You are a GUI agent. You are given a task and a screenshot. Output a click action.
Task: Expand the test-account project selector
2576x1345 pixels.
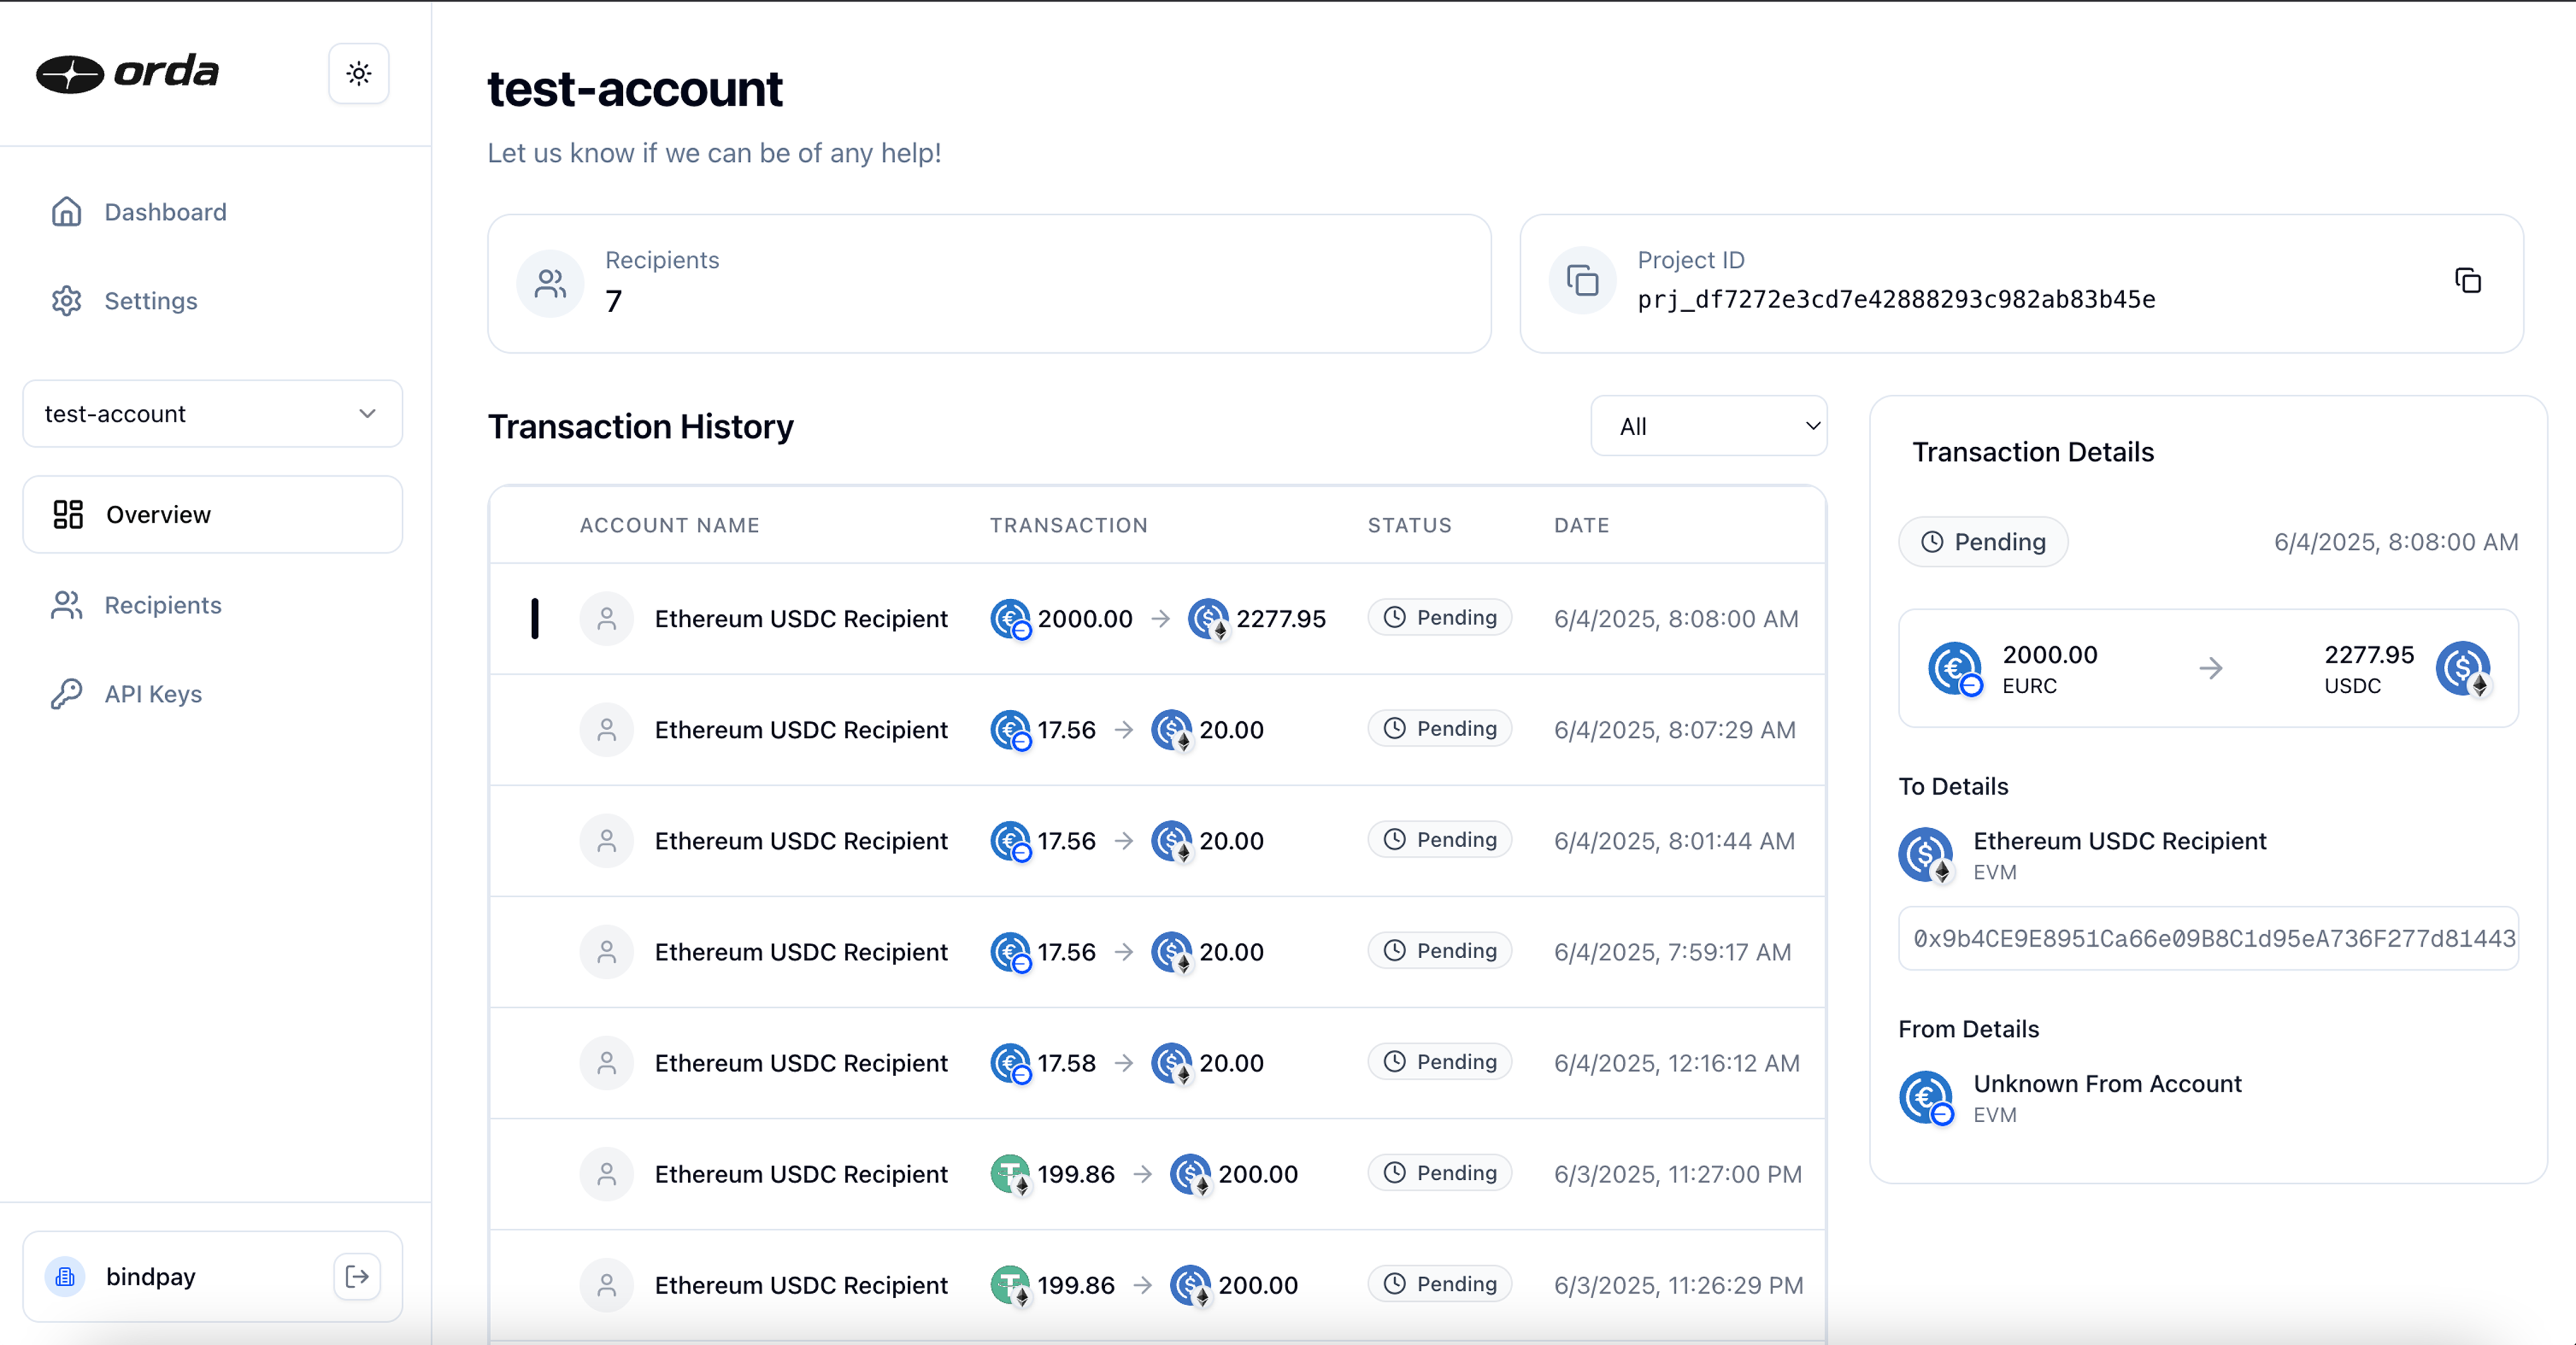(x=212, y=413)
